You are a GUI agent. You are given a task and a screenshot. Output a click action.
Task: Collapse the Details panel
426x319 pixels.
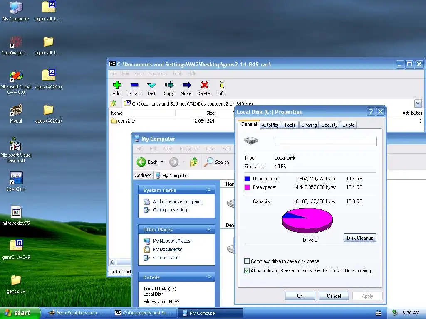[209, 277]
